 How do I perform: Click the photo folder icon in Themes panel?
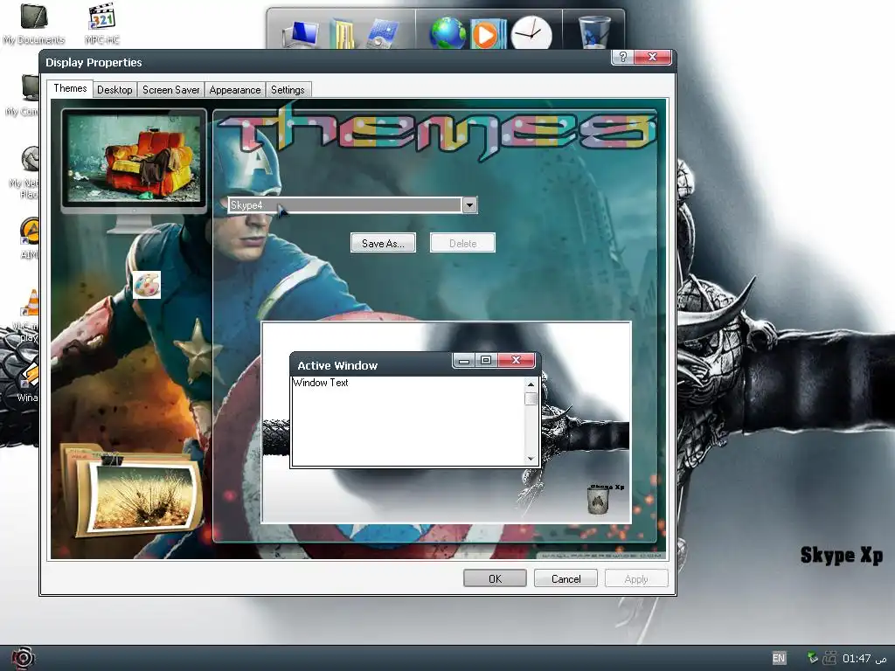133,491
